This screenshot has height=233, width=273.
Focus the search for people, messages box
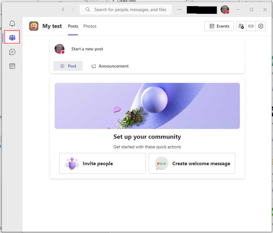[x=126, y=10]
